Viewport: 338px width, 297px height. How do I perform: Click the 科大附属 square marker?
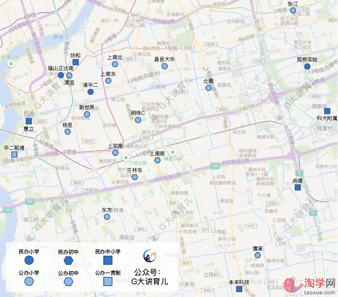327,111
